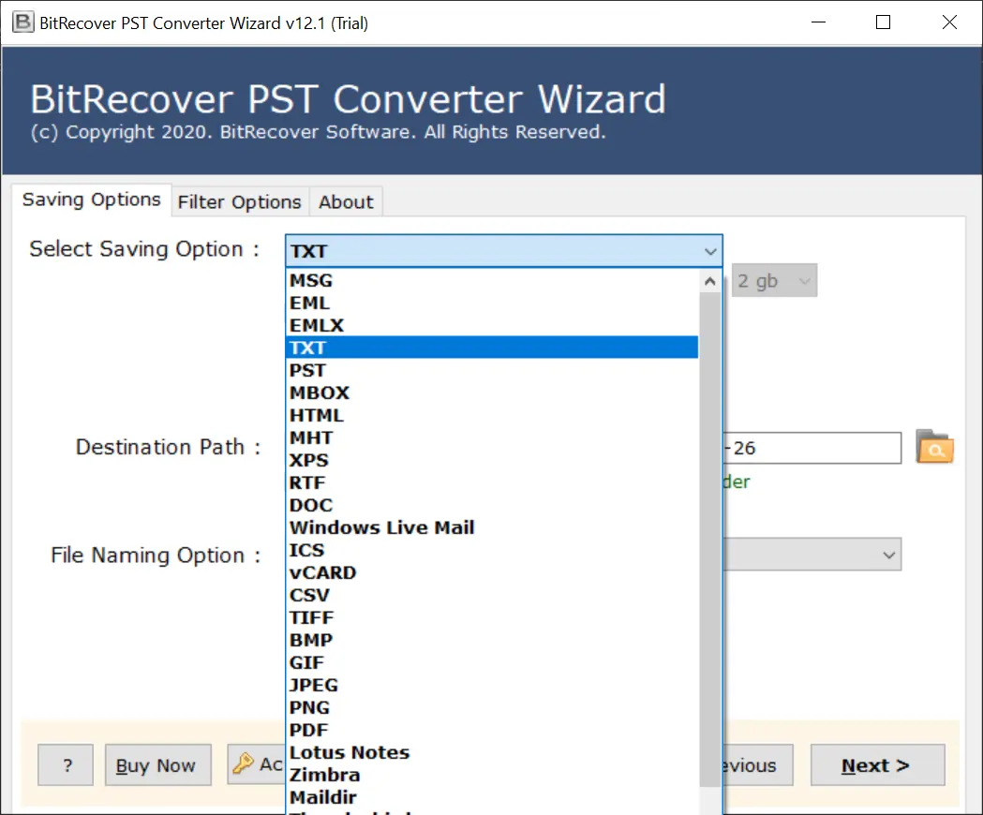Click the dropdown list scrollbar up arrow
This screenshot has width=983, height=815.
[711, 280]
